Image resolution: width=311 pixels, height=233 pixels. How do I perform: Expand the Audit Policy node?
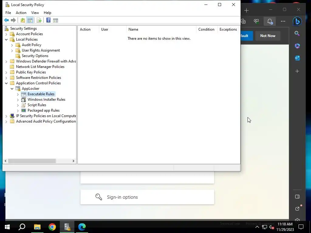[12, 45]
